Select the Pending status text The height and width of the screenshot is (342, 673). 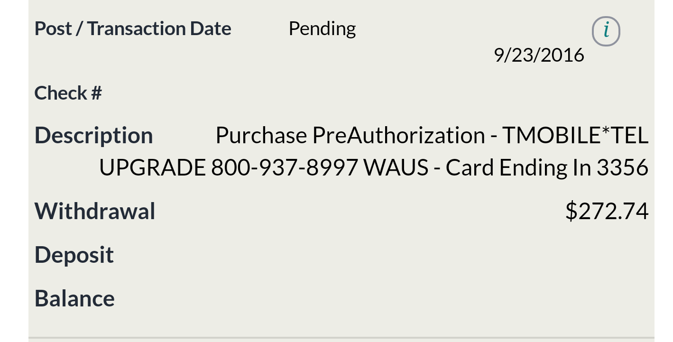[x=322, y=29]
